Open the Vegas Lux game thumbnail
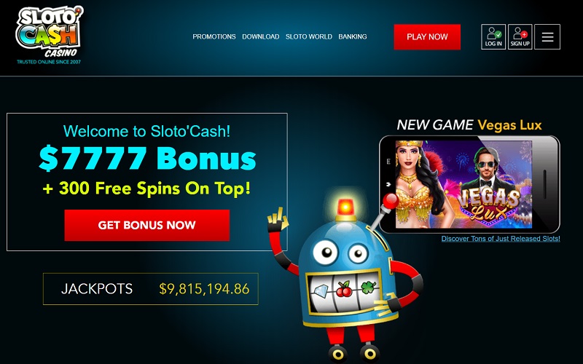Image resolution: width=583 pixels, height=364 pixels. (463, 184)
